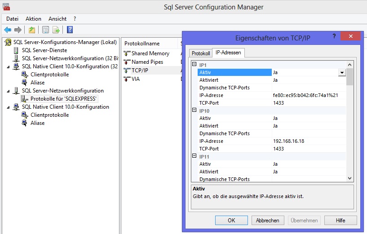Click the Forward arrow toolbar icon
367x234 pixels.
(18, 30)
